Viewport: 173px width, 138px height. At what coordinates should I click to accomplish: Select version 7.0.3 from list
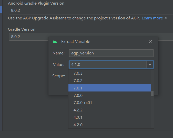point(78,73)
